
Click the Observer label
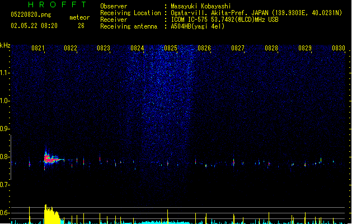point(114,6)
